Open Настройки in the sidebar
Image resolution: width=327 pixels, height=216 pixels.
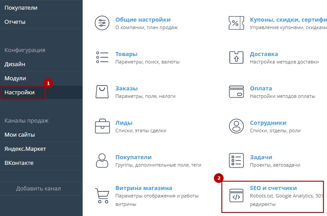[x=19, y=93]
